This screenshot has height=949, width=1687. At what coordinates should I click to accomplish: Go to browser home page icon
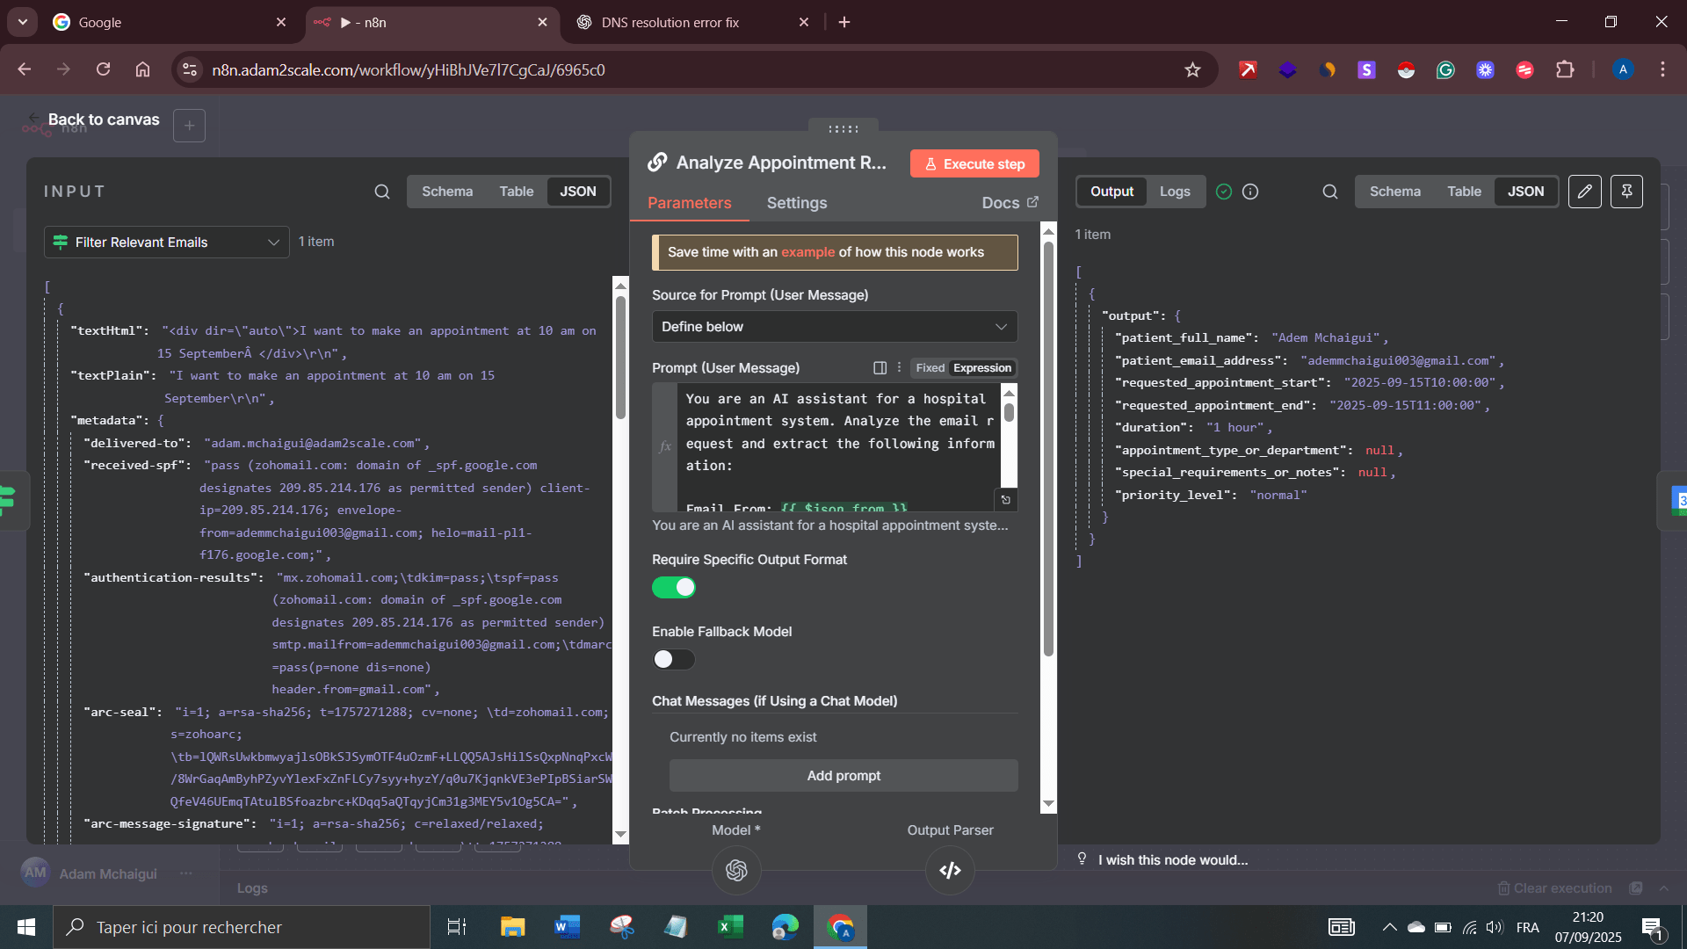(142, 69)
